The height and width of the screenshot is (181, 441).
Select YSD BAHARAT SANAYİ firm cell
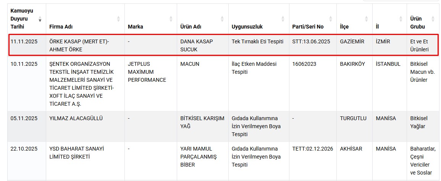(x=76, y=152)
